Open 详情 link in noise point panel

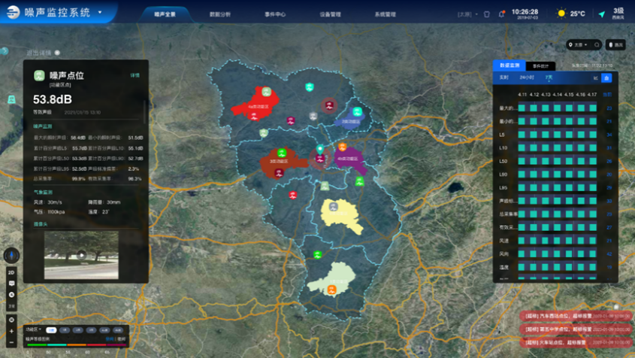pyautogui.click(x=135, y=75)
